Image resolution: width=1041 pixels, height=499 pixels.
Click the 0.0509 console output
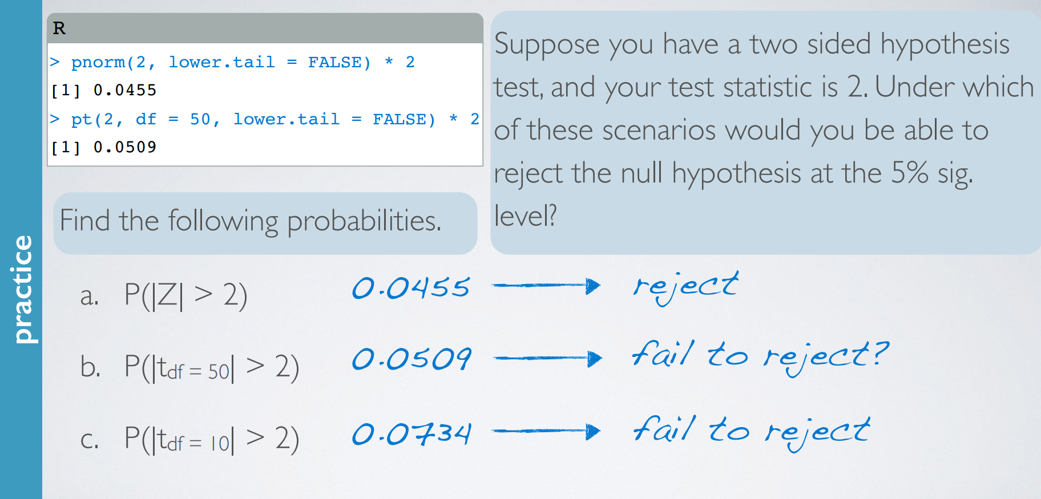click(x=103, y=147)
